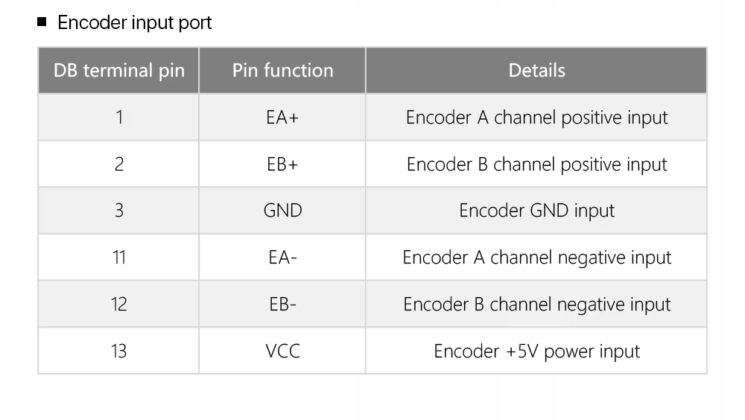Screen dimensions: 745x420
Task: Click the square bullet before the heading
Action: pos(42,22)
